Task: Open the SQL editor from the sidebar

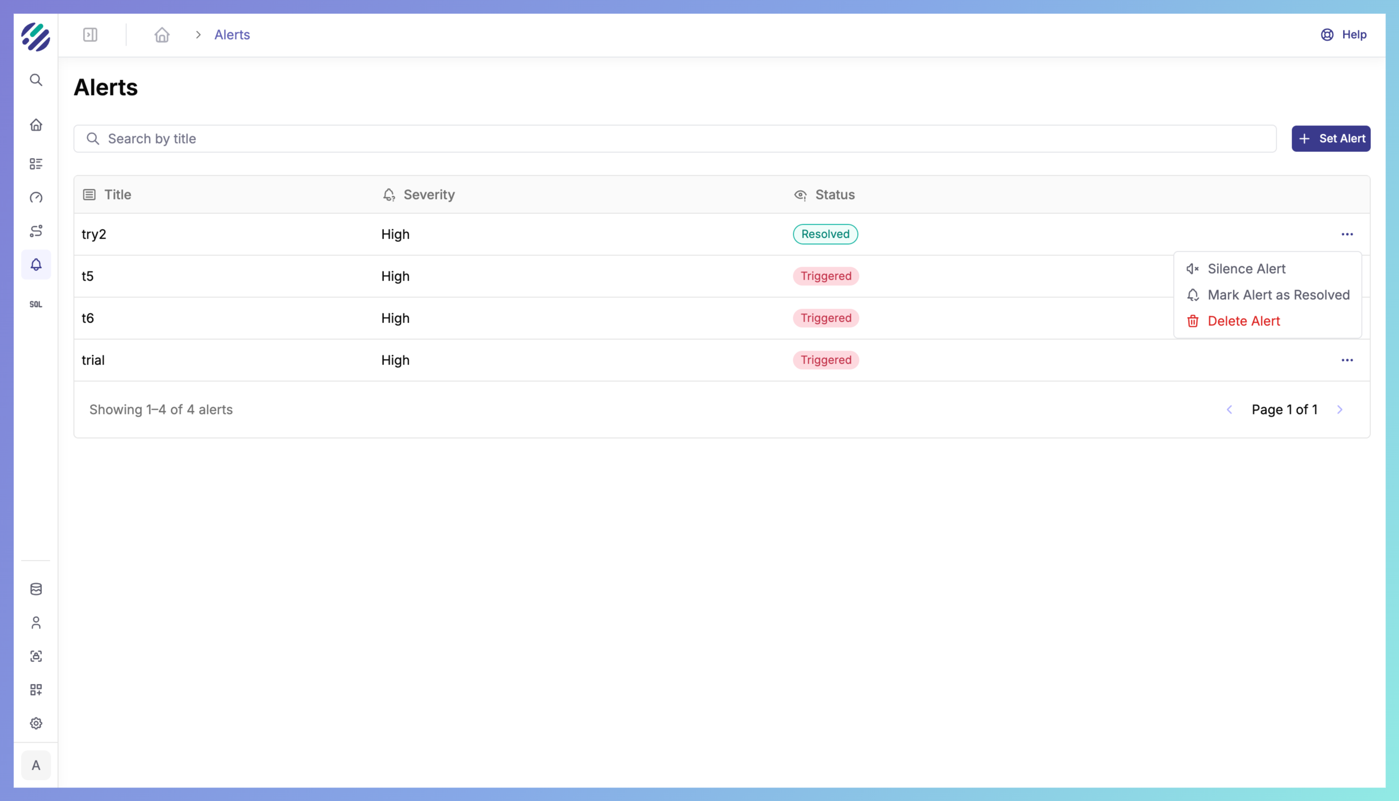Action: point(36,304)
